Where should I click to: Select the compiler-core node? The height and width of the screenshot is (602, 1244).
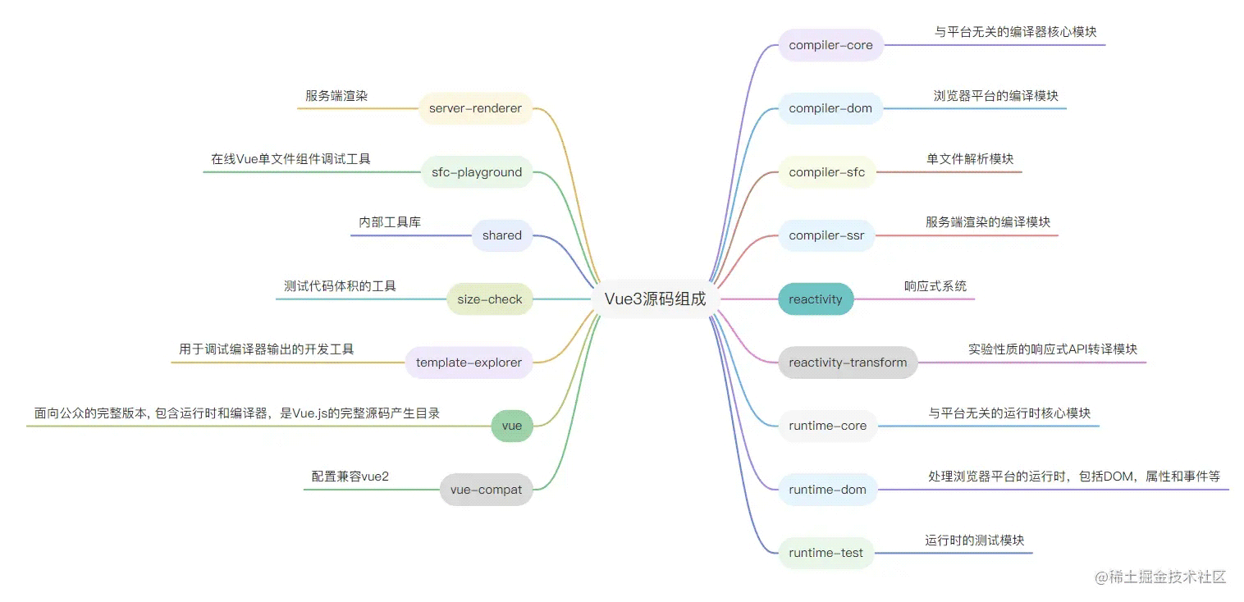pos(830,45)
